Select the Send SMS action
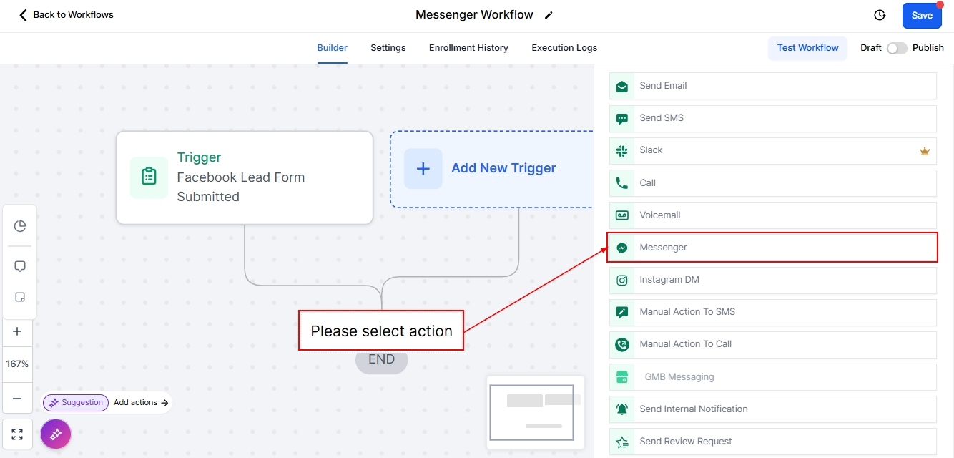The width and height of the screenshot is (954, 458). (773, 118)
